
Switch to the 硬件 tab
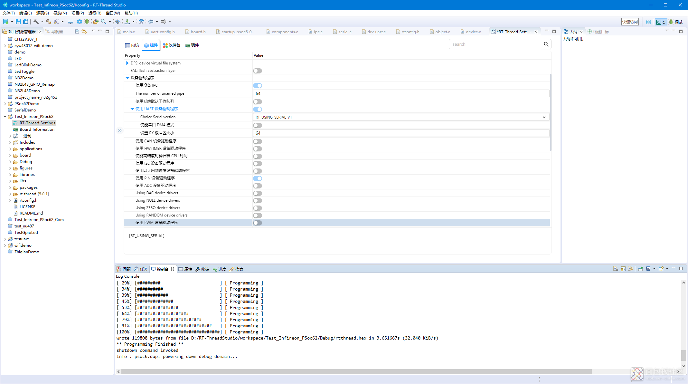point(192,45)
